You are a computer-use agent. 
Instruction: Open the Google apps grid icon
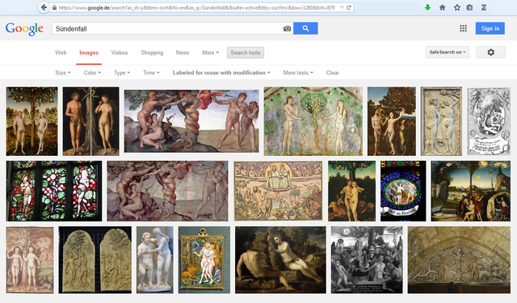pyautogui.click(x=463, y=28)
